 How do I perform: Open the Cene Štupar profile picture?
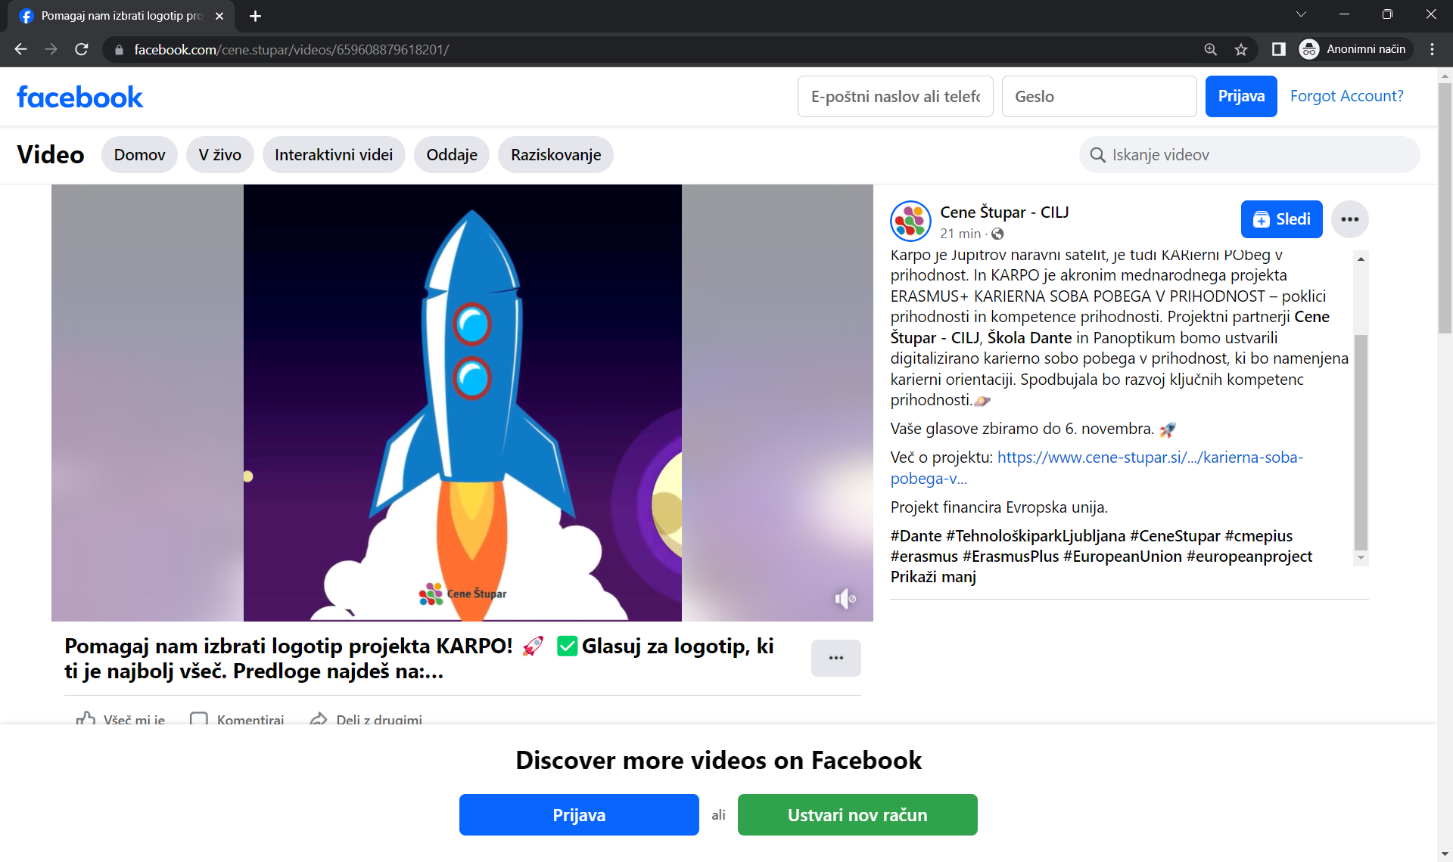coord(910,221)
